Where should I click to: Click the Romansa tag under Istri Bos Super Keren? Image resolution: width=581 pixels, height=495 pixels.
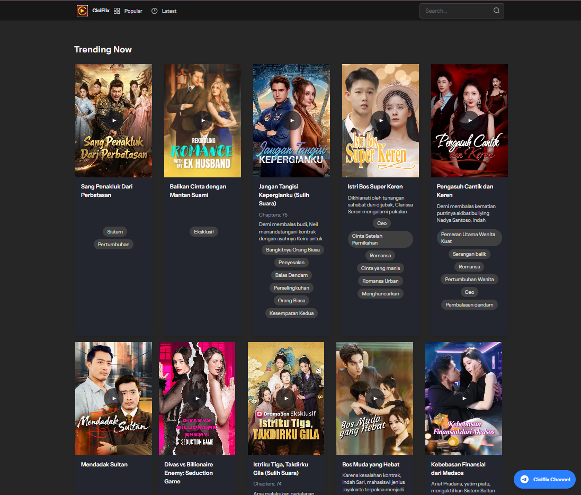click(x=380, y=255)
